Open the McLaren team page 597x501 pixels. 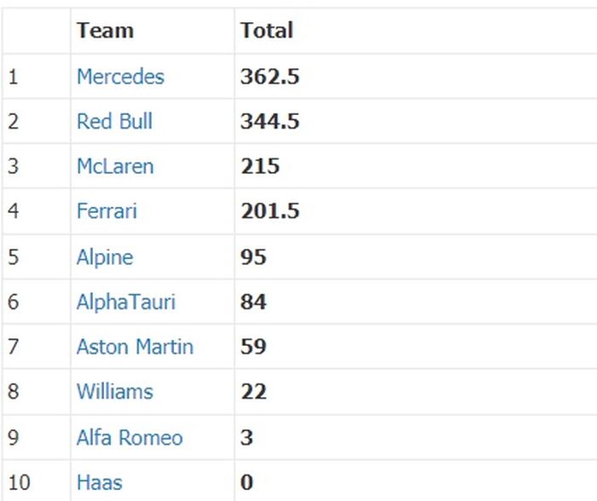click(x=115, y=166)
